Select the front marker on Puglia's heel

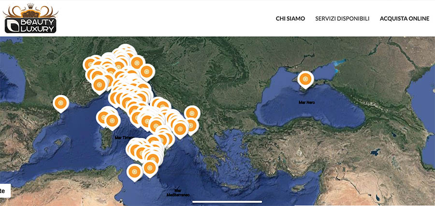[x=180, y=128]
